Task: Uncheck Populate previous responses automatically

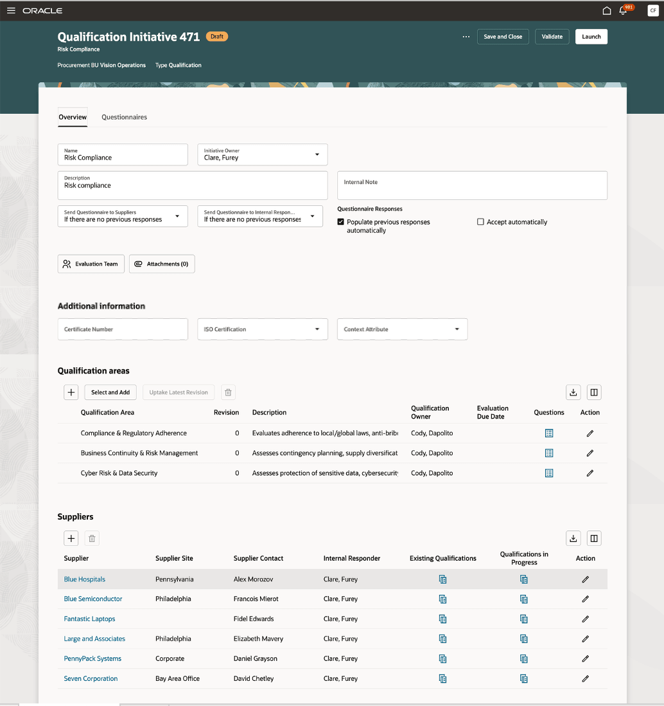Action: click(341, 222)
